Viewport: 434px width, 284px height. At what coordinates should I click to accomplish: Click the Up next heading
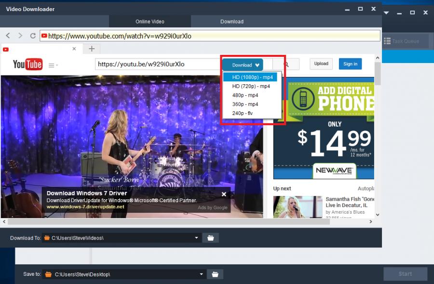[282, 188]
